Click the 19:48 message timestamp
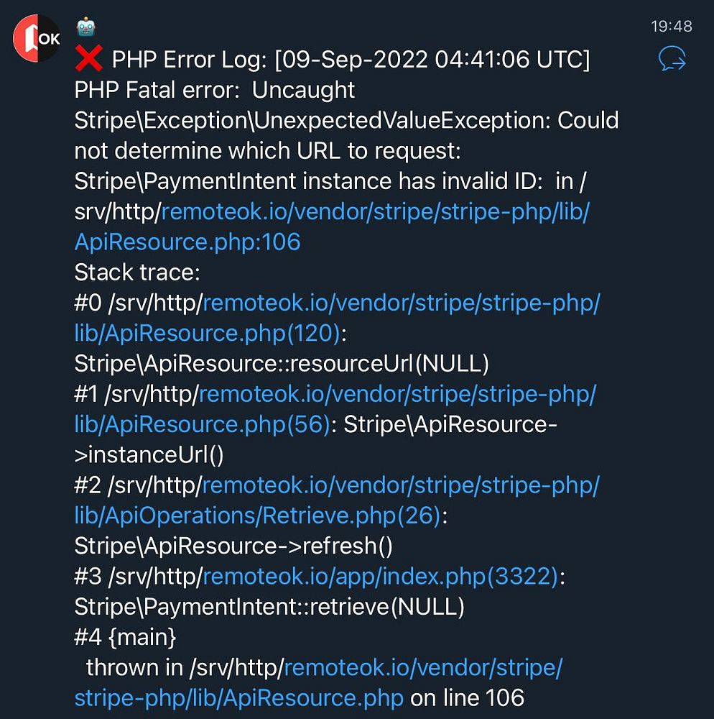The height and width of the screenshot is (719, 714). click(672, 26)
